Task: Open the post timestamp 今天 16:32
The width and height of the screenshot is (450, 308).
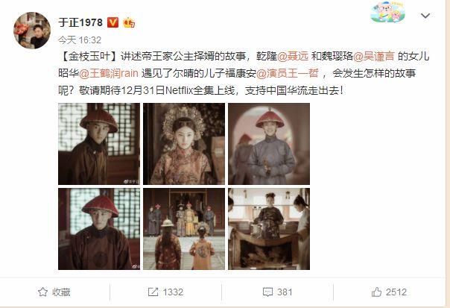Action: (x=80, y=40)
